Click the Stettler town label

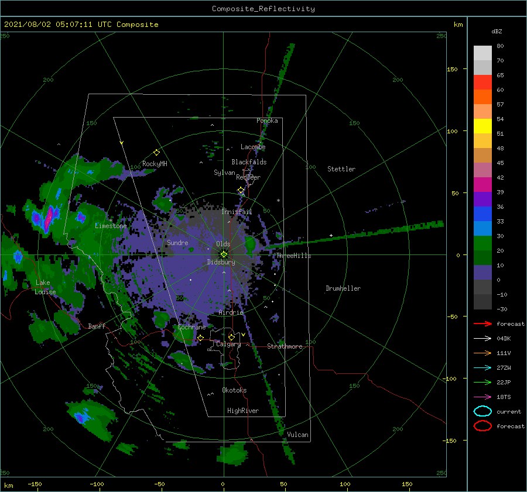point(341,169)
